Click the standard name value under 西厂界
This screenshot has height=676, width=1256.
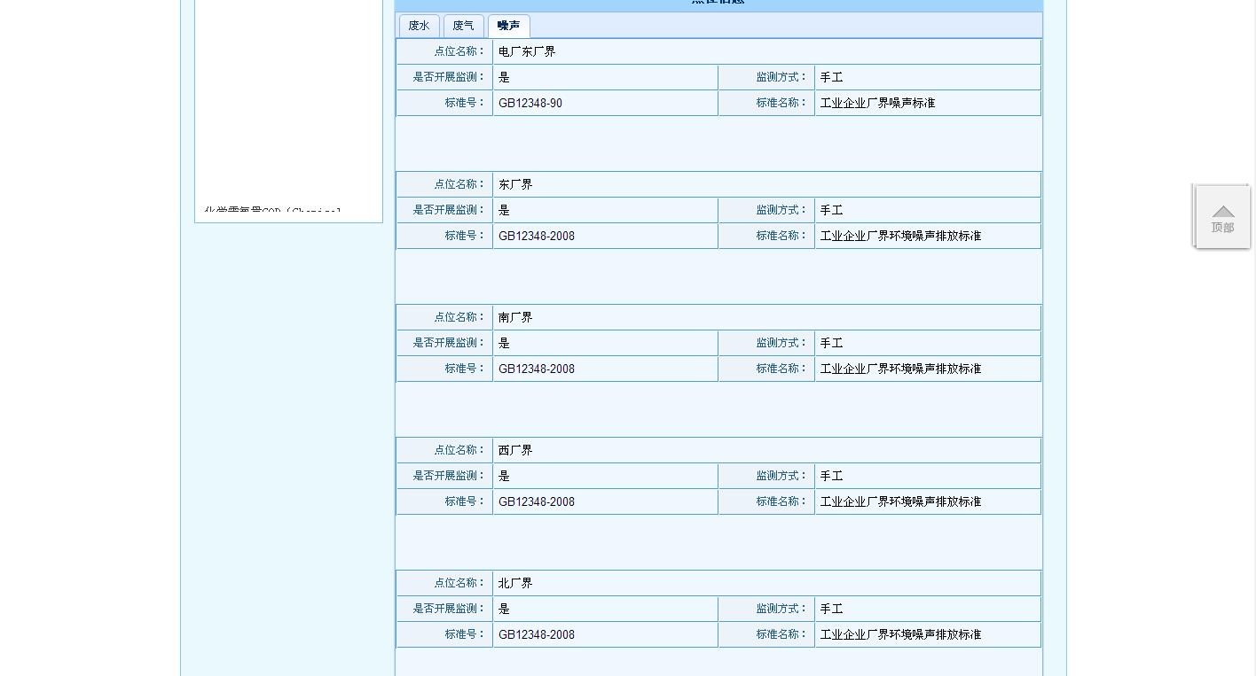[x=900, y=502]
